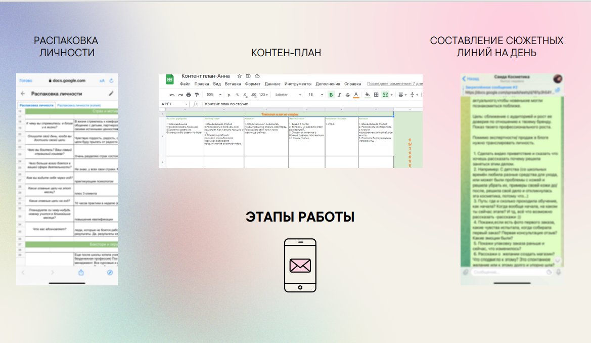The height and width of the screenshot is (343, 591).
Task: Tap the microphone icon in Telegram chat
Action: (x=558, y=272)
